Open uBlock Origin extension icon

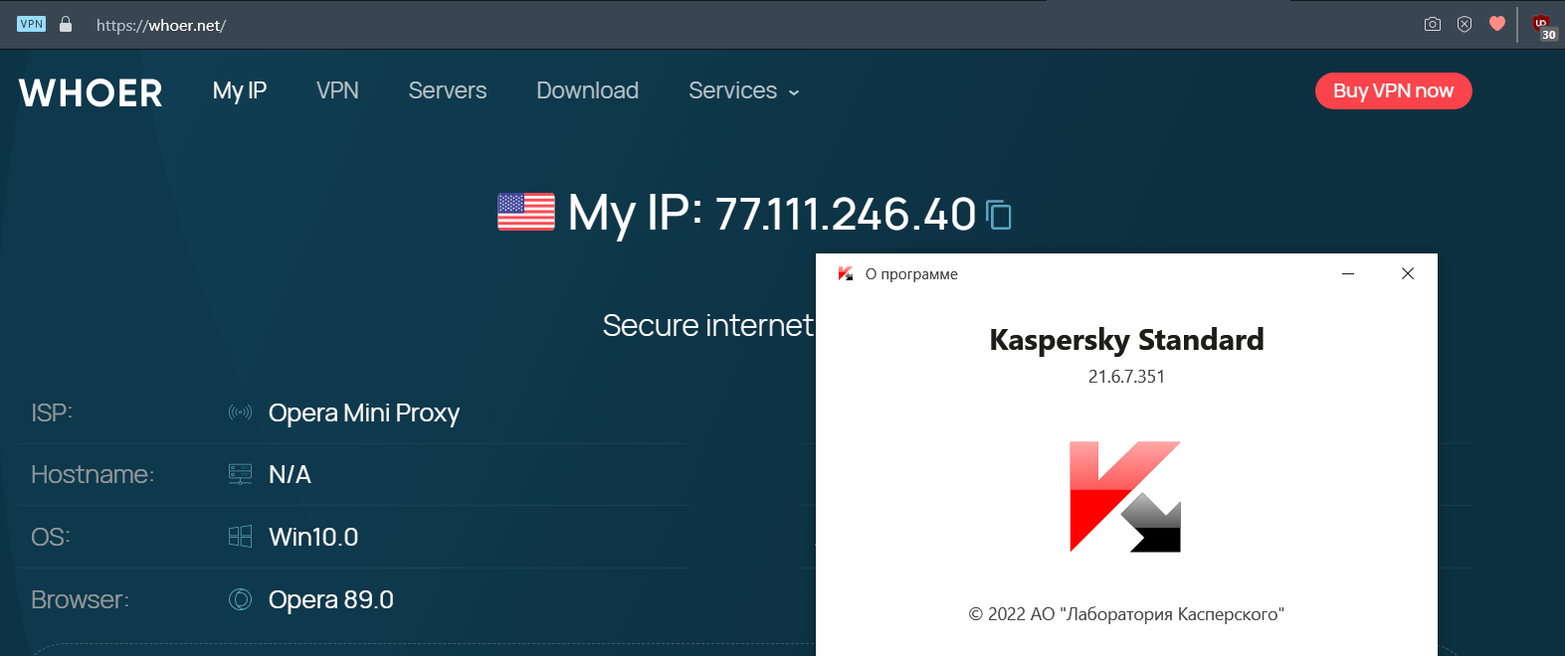coord(1543,26)
